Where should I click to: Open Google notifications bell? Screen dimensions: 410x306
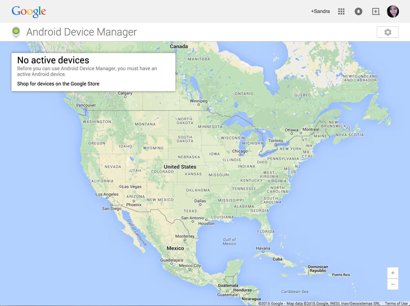pyautogui.click(x=358, y=11)
